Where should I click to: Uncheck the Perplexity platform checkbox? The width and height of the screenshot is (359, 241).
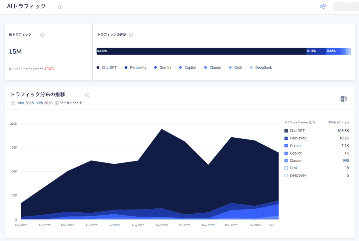click(286, 138)
